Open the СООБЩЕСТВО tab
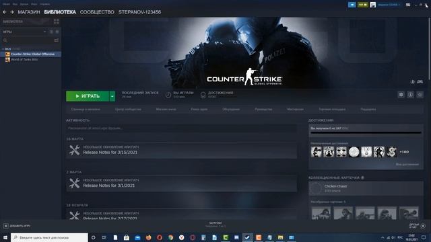This screenshot has width=431, height=242. tap(97, 12)
